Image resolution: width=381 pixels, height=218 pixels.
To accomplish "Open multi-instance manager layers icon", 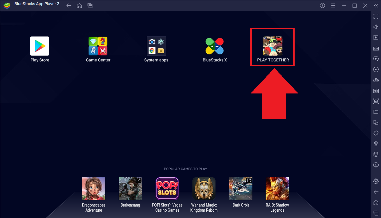I will [376, 154].
